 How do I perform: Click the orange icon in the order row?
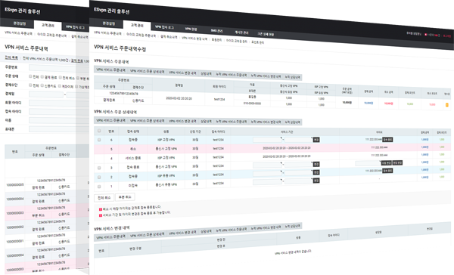446,105
